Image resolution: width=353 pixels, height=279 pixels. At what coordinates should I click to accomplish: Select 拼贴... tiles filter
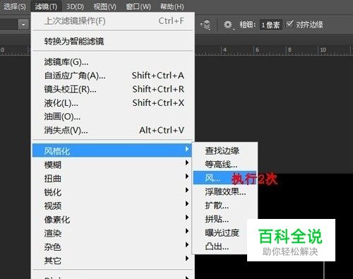[225, 219]
